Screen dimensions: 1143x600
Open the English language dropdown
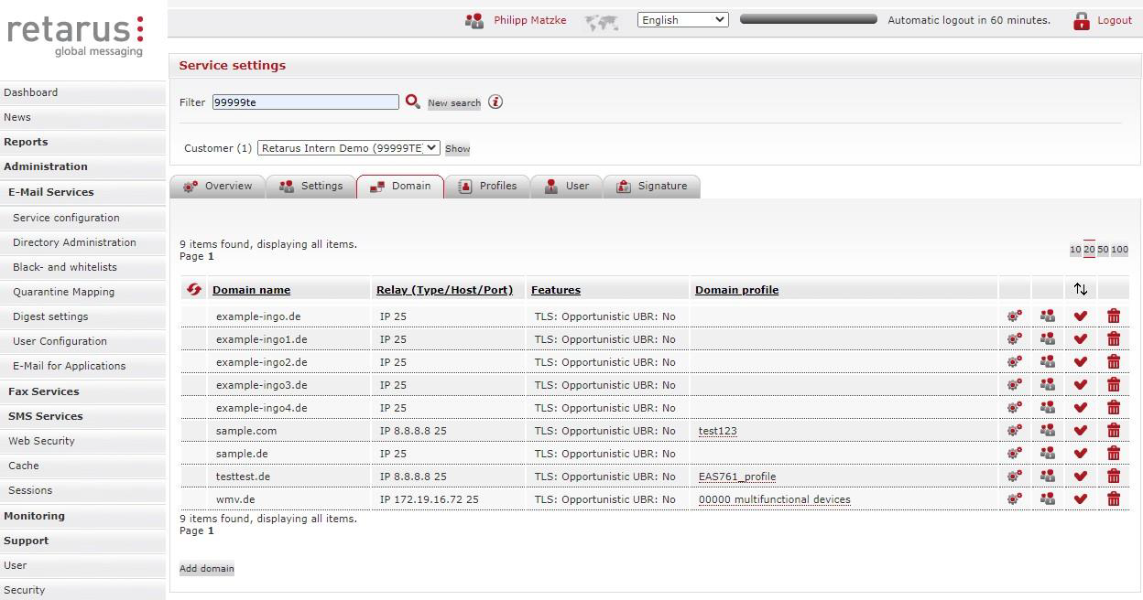tap(682, 20)
